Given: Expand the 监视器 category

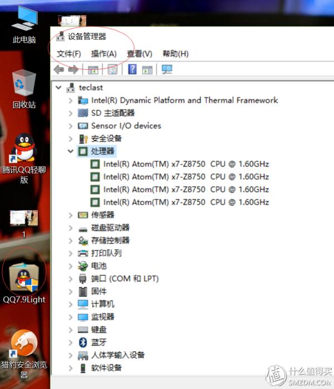Looking at the screenshot, I should [x=71, y=317].
